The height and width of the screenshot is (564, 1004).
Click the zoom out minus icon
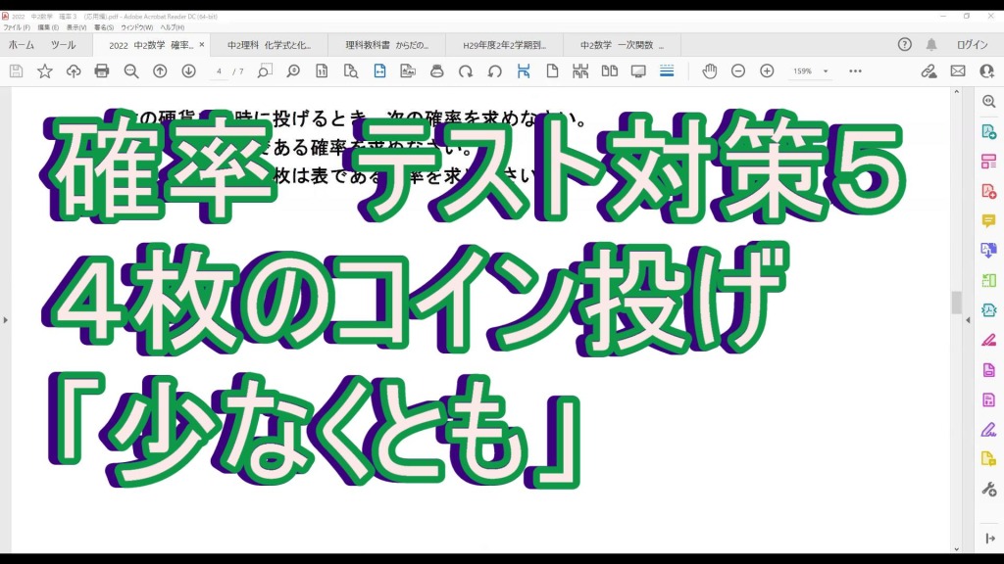(x=738, y=71)
